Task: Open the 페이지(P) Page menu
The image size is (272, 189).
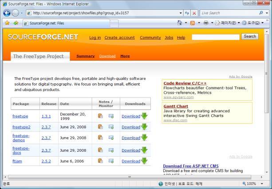Action: 228,23
